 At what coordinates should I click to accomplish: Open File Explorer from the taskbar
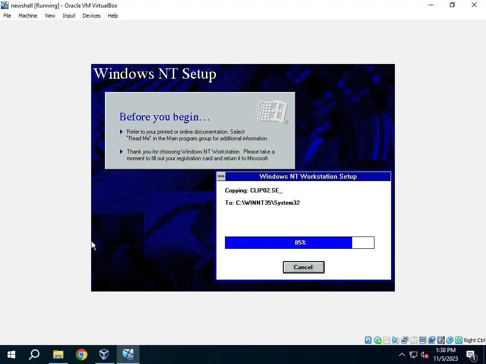[x=58, y=355]
